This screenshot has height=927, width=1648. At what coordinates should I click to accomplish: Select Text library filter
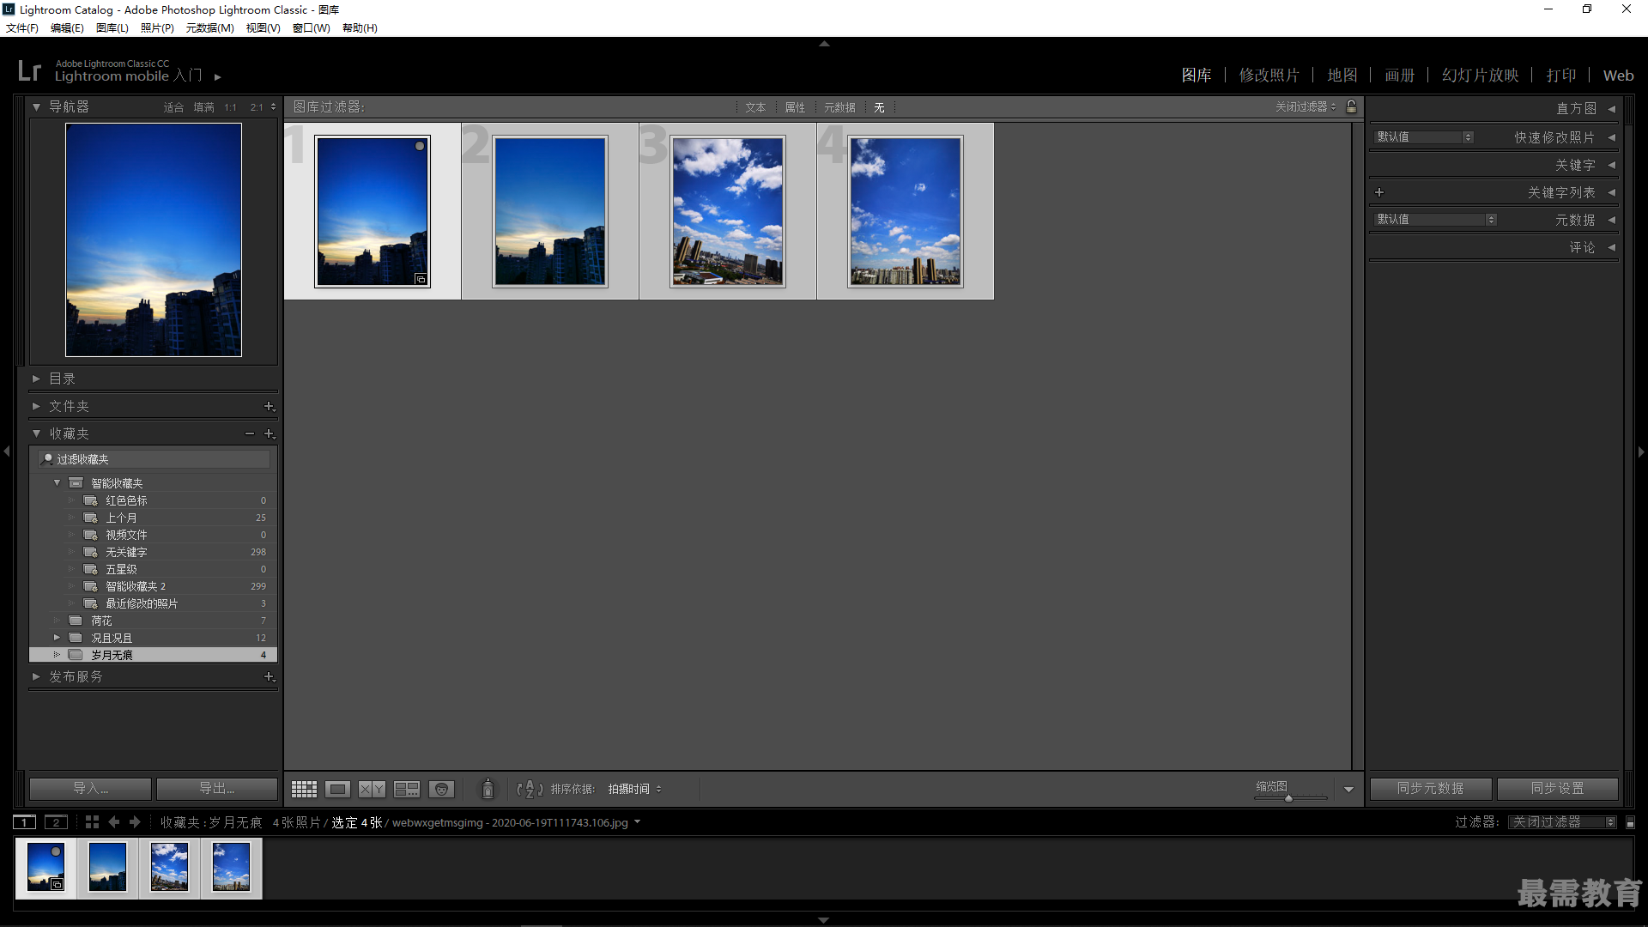[x=755, y=107]
